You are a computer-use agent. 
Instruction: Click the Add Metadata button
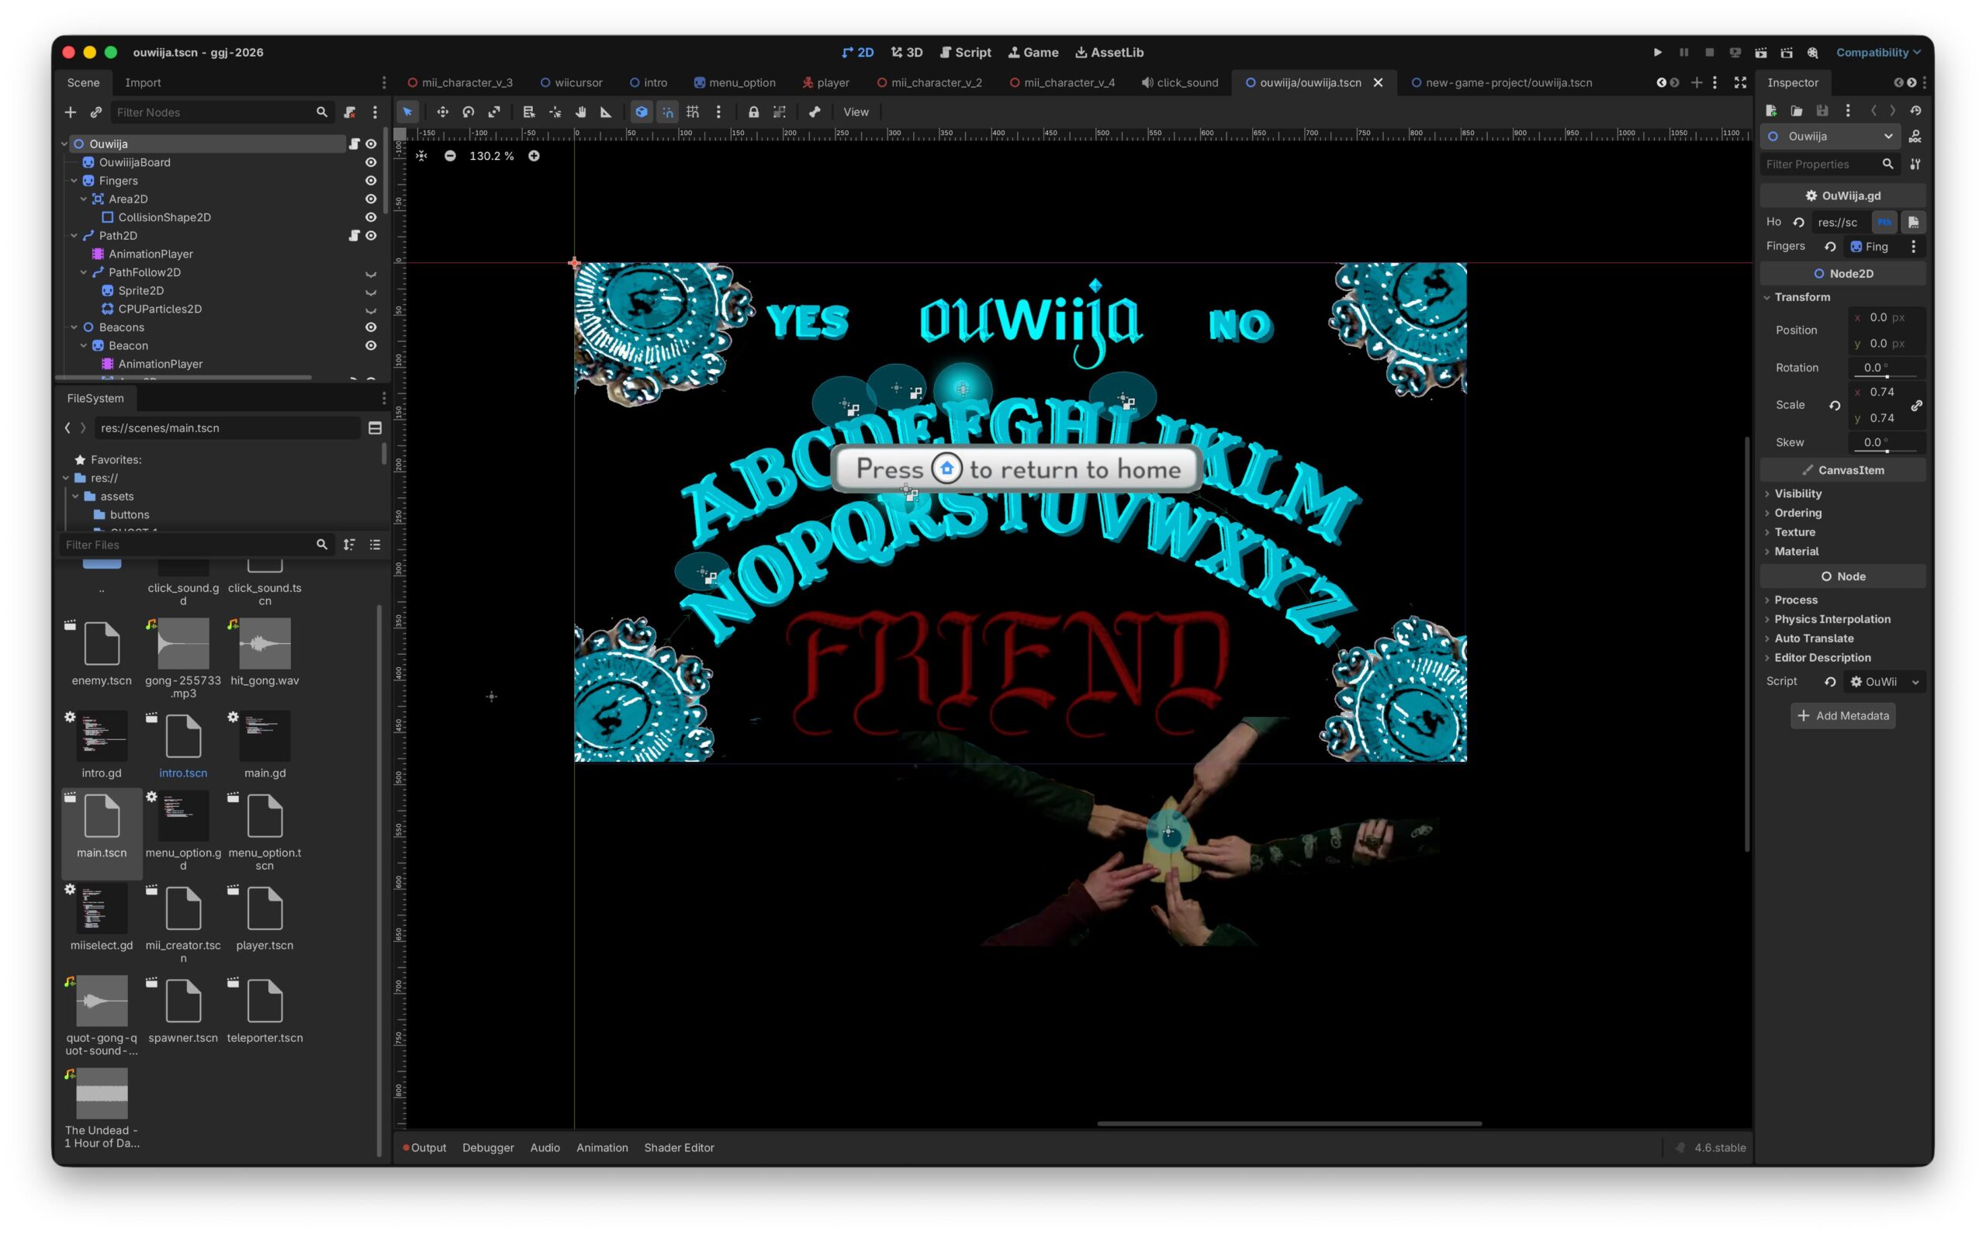pos(1842,715)
